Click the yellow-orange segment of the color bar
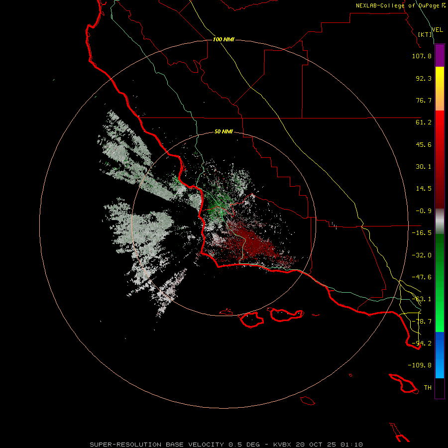Image resolution: width=448 pixels, height=448 pixels. 440,89
